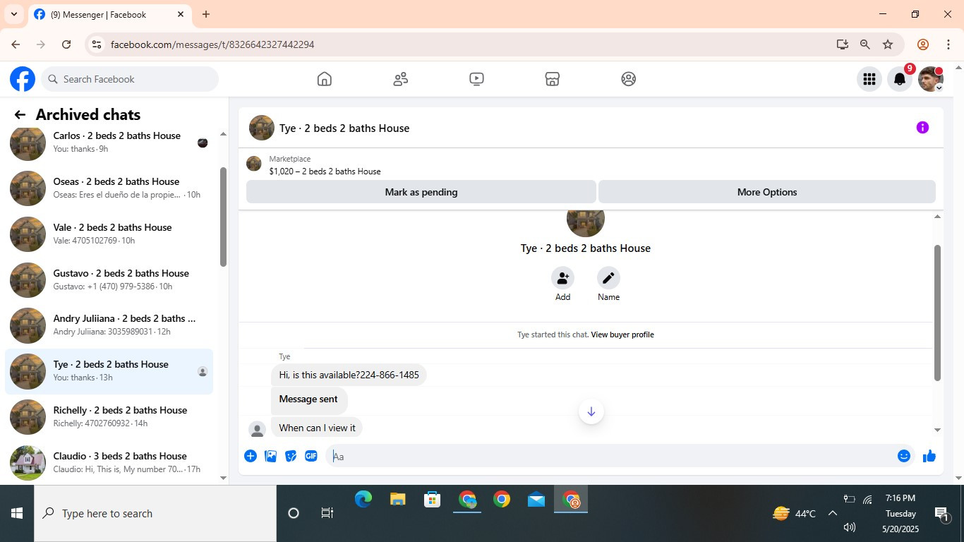
Task: Click chat header title Tye · 2 beds 2 baths House
Action: [344, 128]
